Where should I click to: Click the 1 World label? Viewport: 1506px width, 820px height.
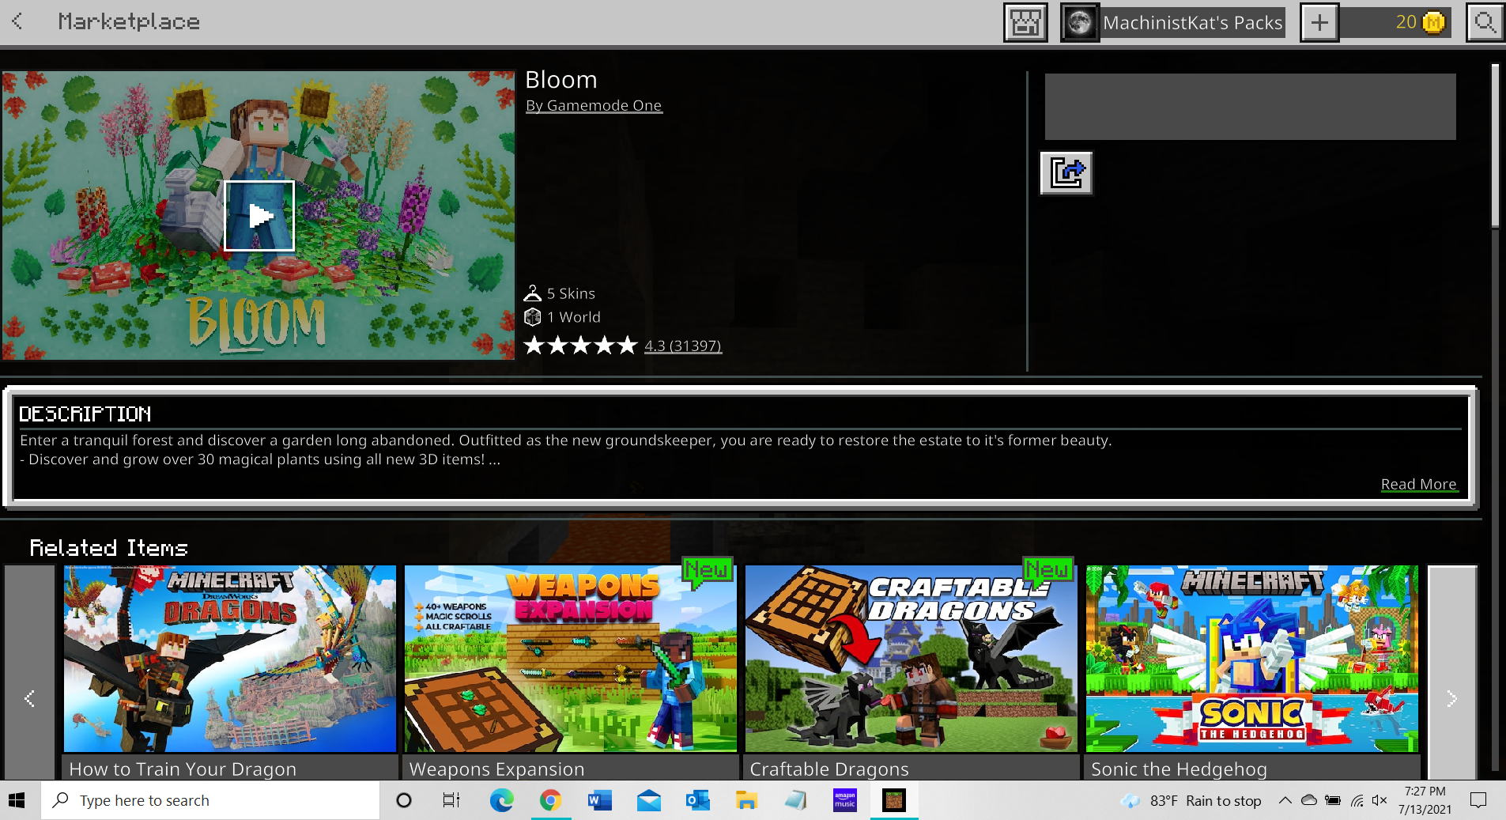(x=562, y=317)
